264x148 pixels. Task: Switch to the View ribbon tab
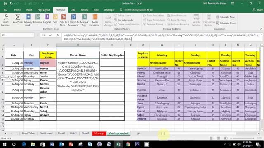click(96, 10)
